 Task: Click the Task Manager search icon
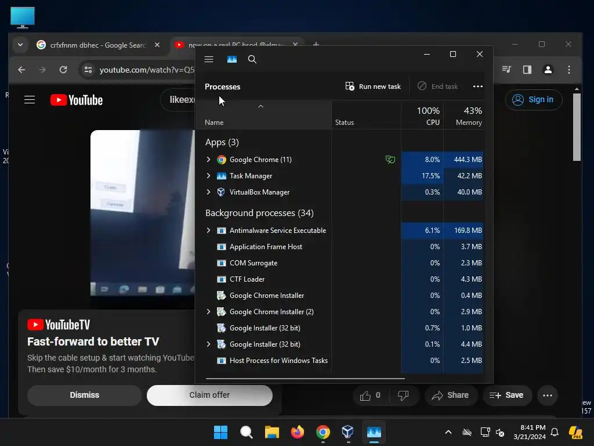(x=252, y=59)
